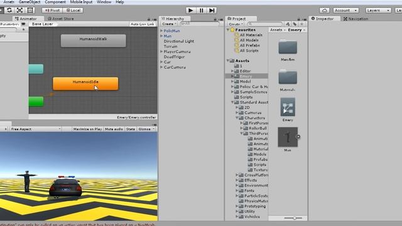The height and width of the screenshot is (226, 402).
Task: Select the Scale tool in toolbar
Action: click(x=19, y=10)
